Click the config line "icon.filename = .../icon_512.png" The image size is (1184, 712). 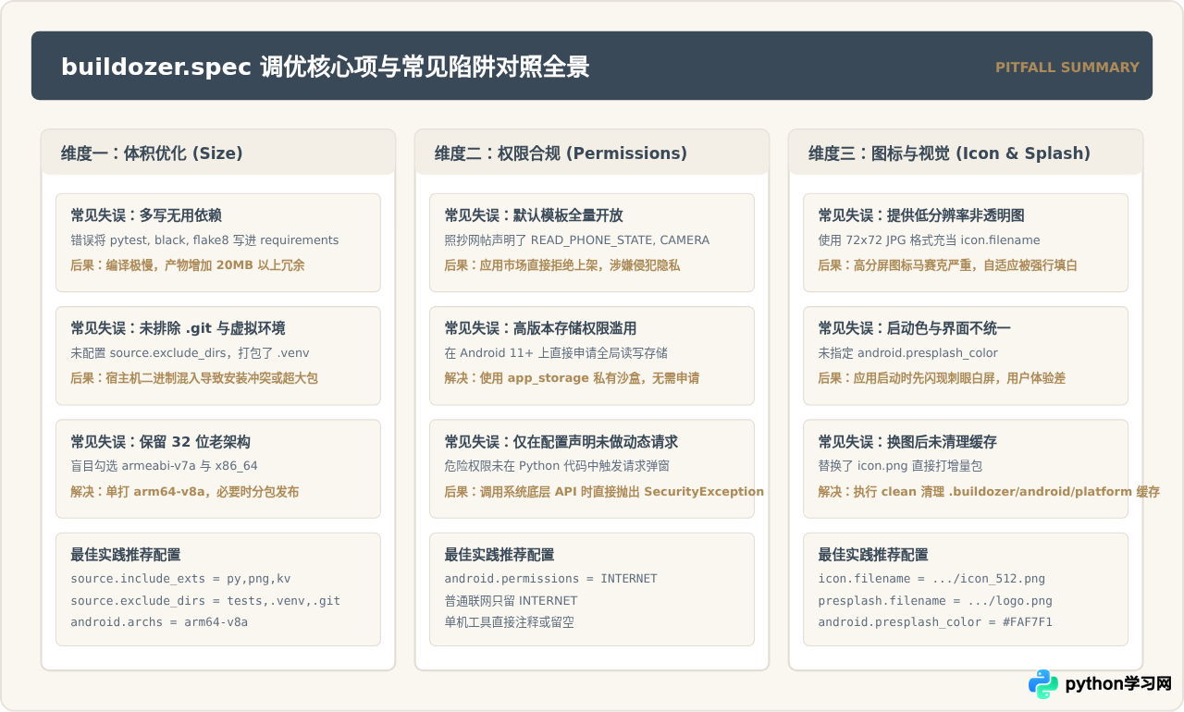tap(931, 579)
